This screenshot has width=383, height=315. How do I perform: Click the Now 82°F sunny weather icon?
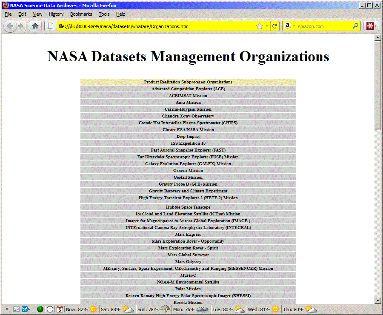point(93,309)
